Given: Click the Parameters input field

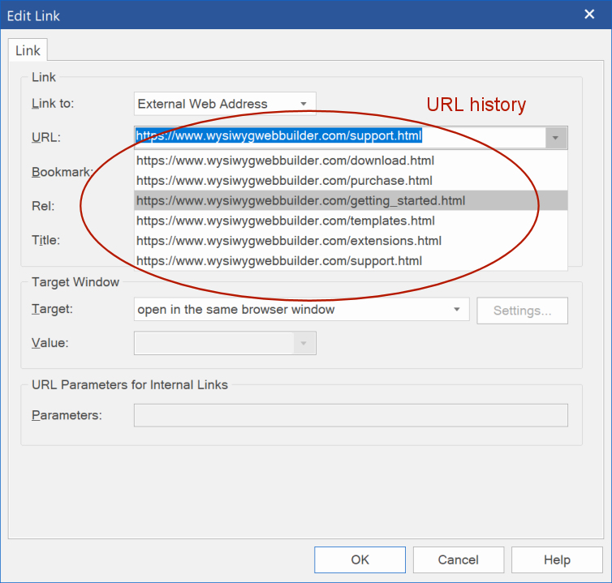Looking at the screenshot, I should [x=351, y=415].
